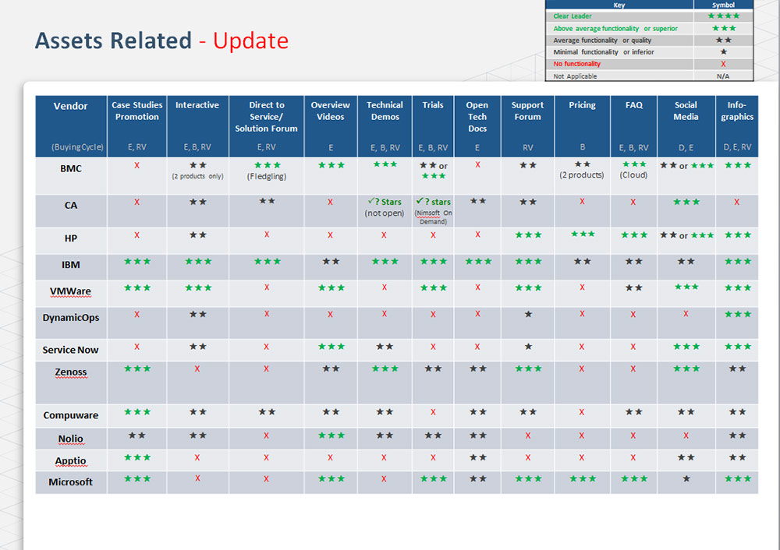Viewport: 780px width, 550px height.
Task: Select the Service Now vendor name
Action: coord(71,350)
